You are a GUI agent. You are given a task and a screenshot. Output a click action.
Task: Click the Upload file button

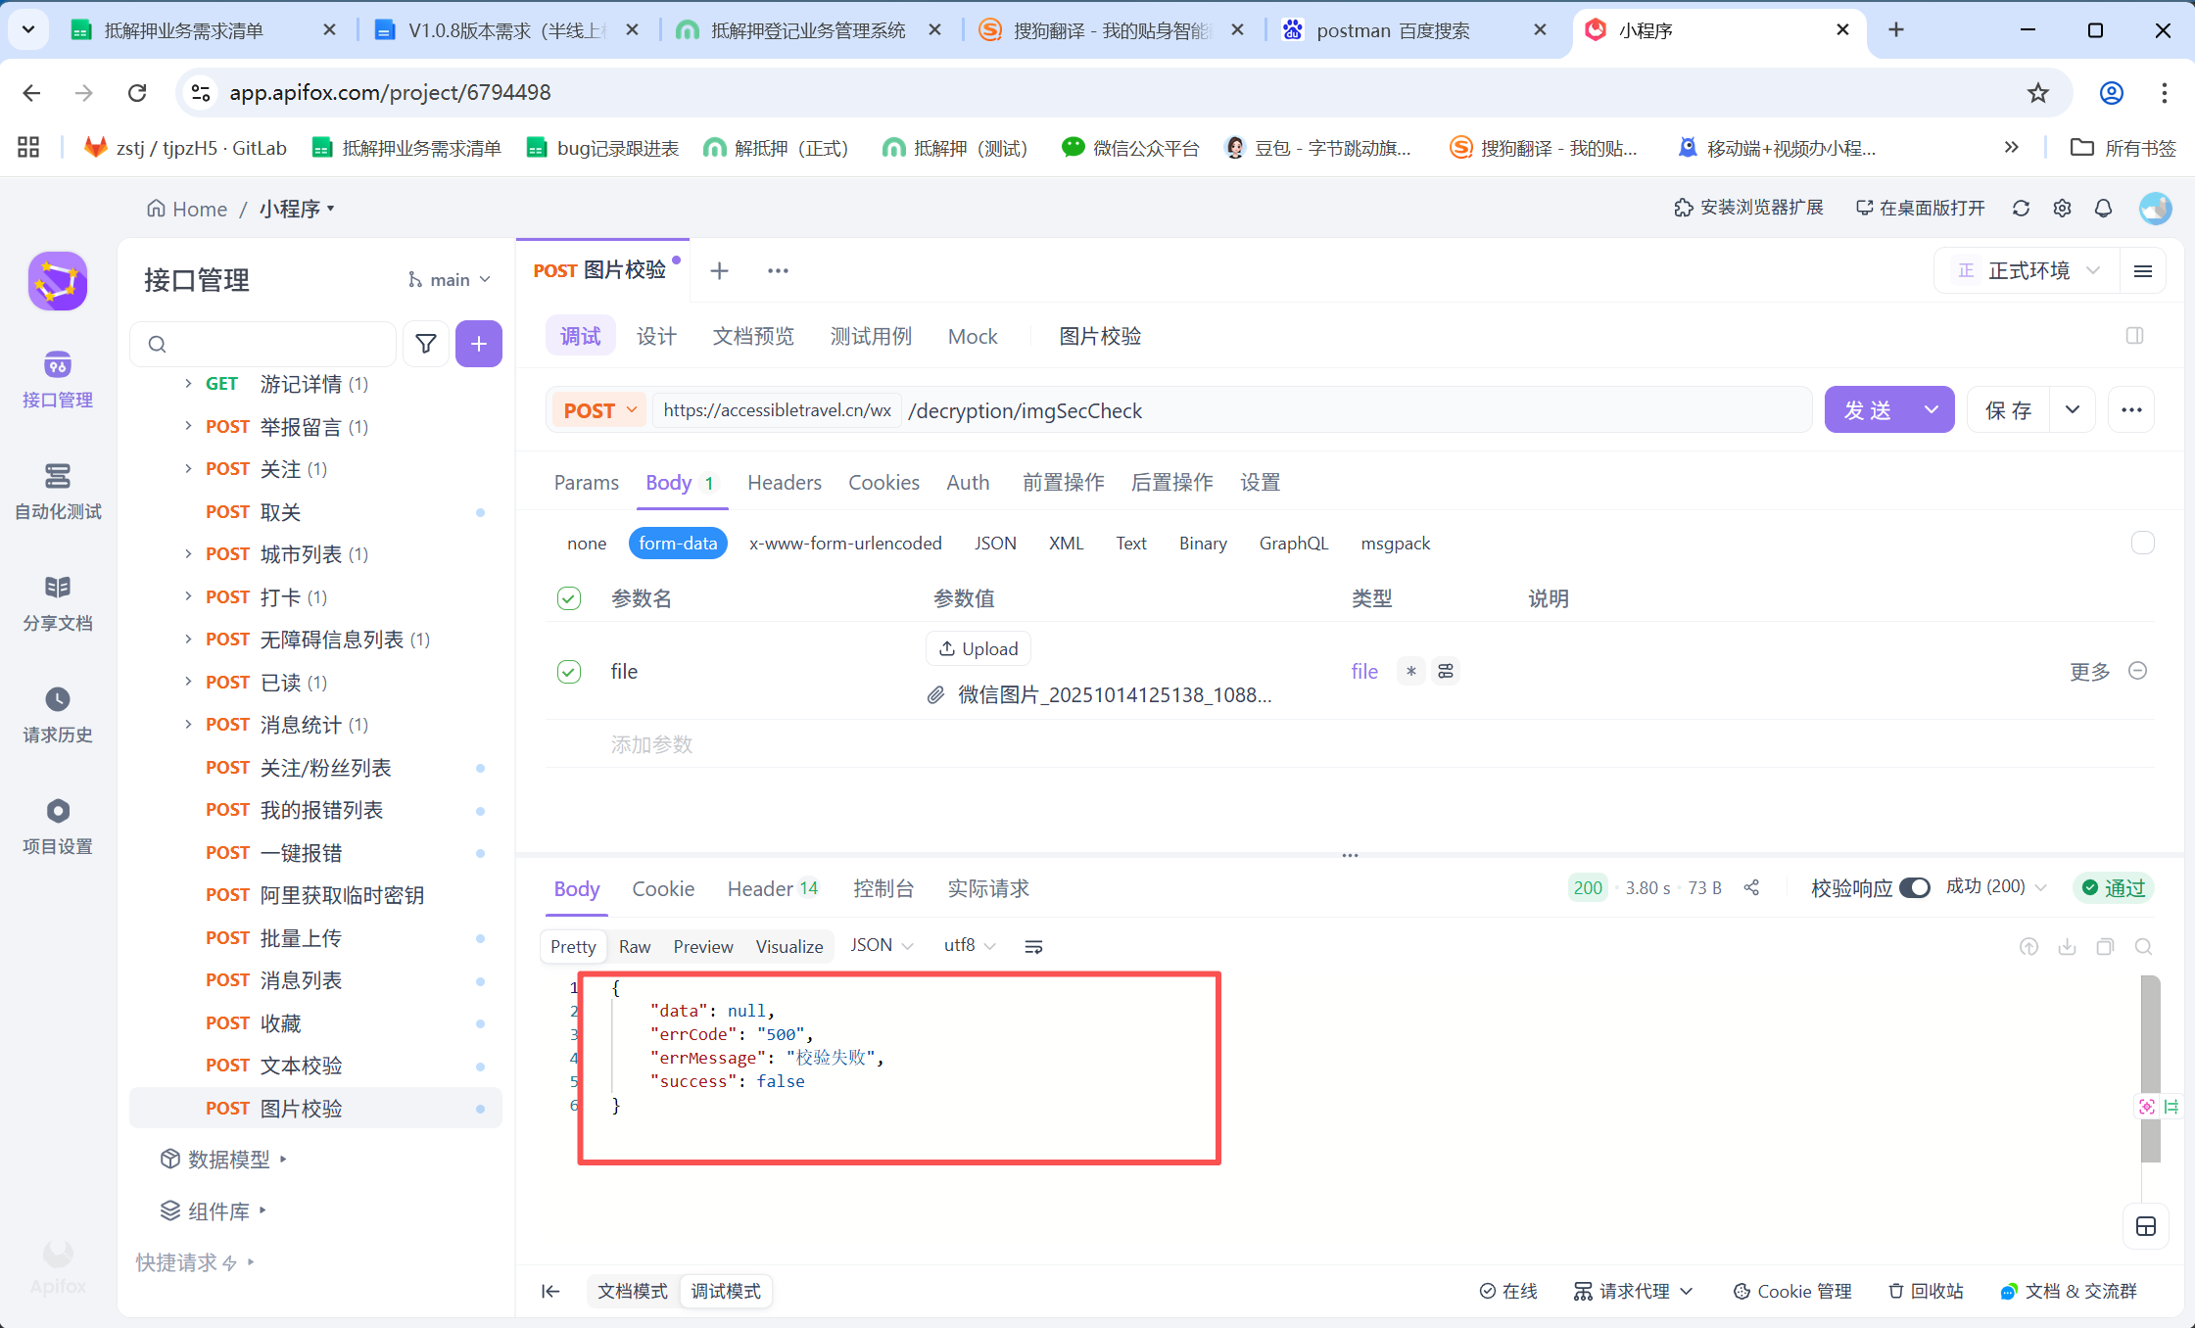978,648
